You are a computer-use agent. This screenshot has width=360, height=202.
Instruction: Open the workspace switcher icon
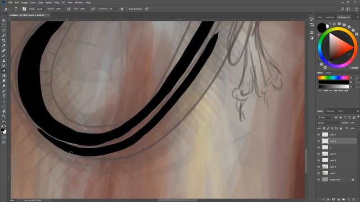pyautogui.click(x=349, y=9)
